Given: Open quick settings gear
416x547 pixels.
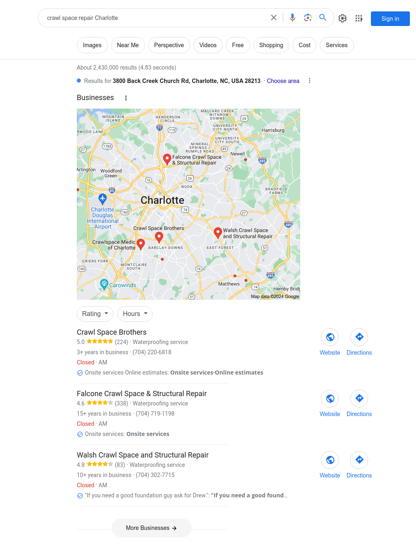Looking at the screenshot, I should pos(342,18).
